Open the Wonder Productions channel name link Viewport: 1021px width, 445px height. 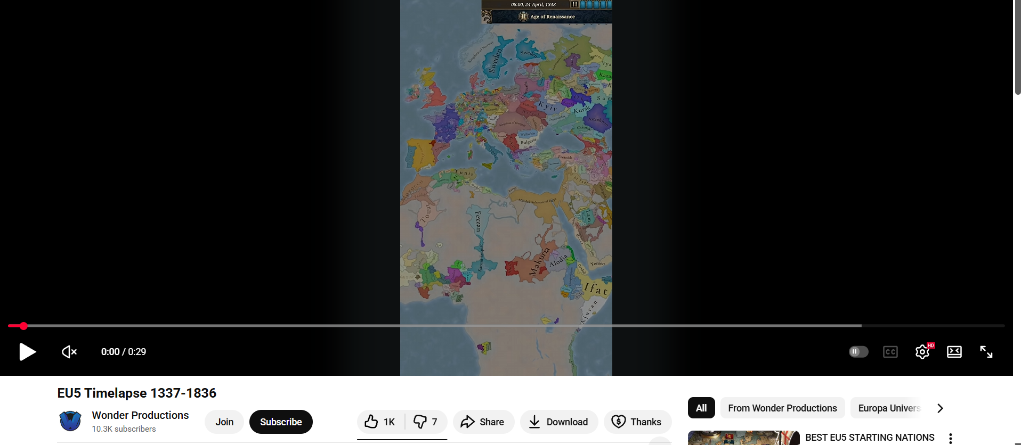(140, 415)
